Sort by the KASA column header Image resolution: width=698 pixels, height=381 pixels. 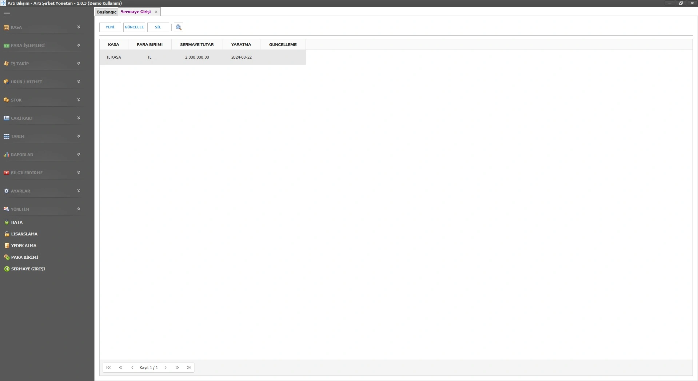pyautogui.click(x=114, y=44)
